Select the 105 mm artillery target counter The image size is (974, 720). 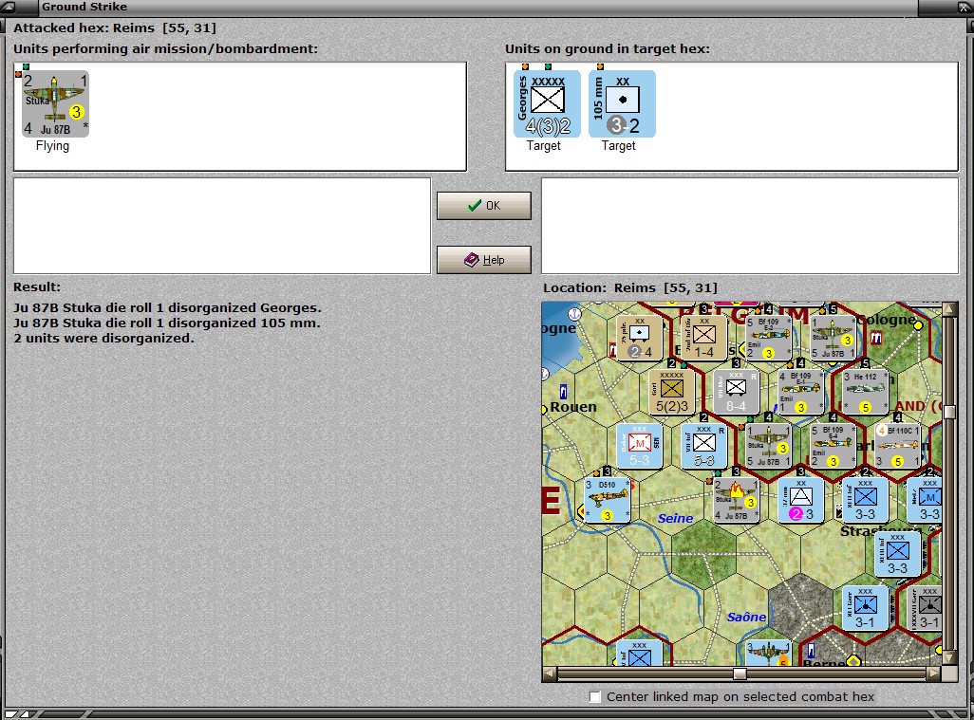622,103
